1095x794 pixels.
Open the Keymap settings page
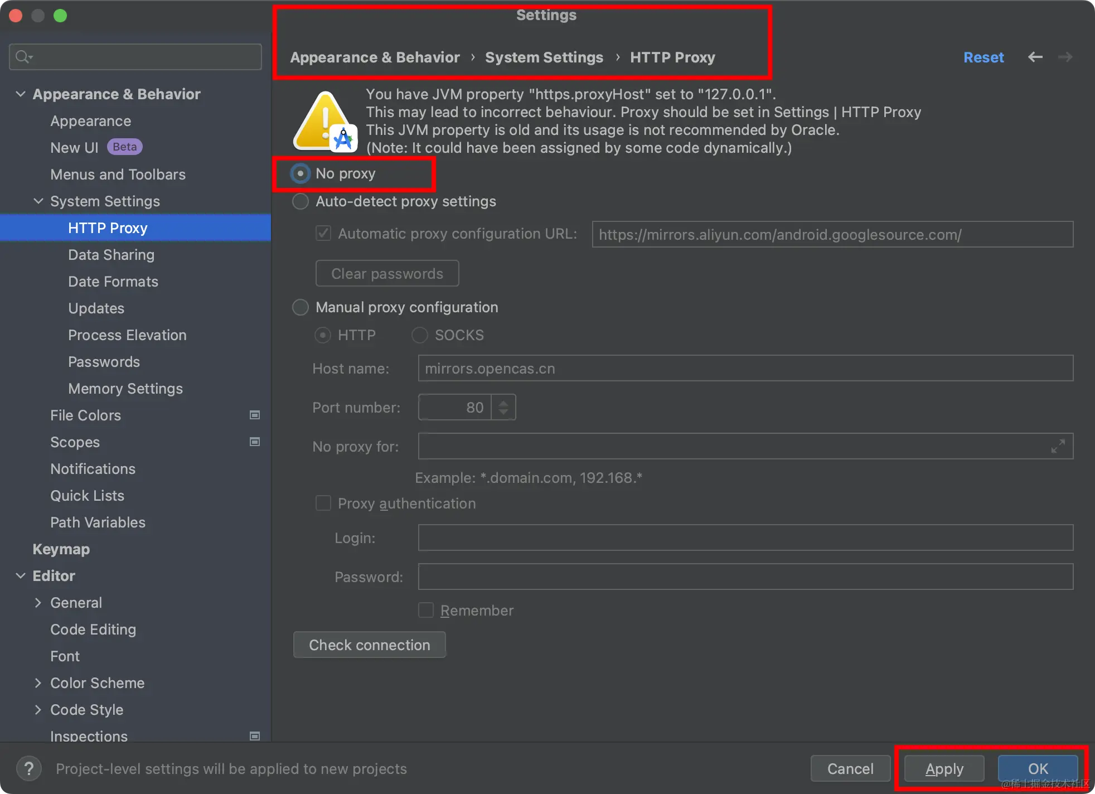61,549
